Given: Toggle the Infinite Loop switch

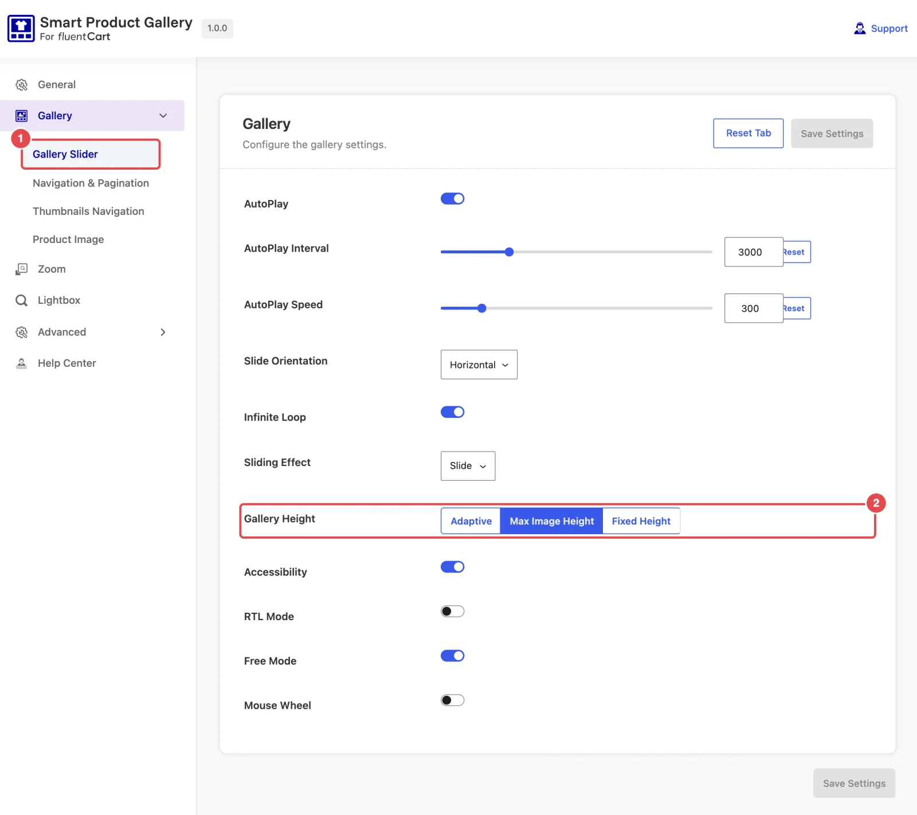Looking at the screenshot, I should point(452,412).
